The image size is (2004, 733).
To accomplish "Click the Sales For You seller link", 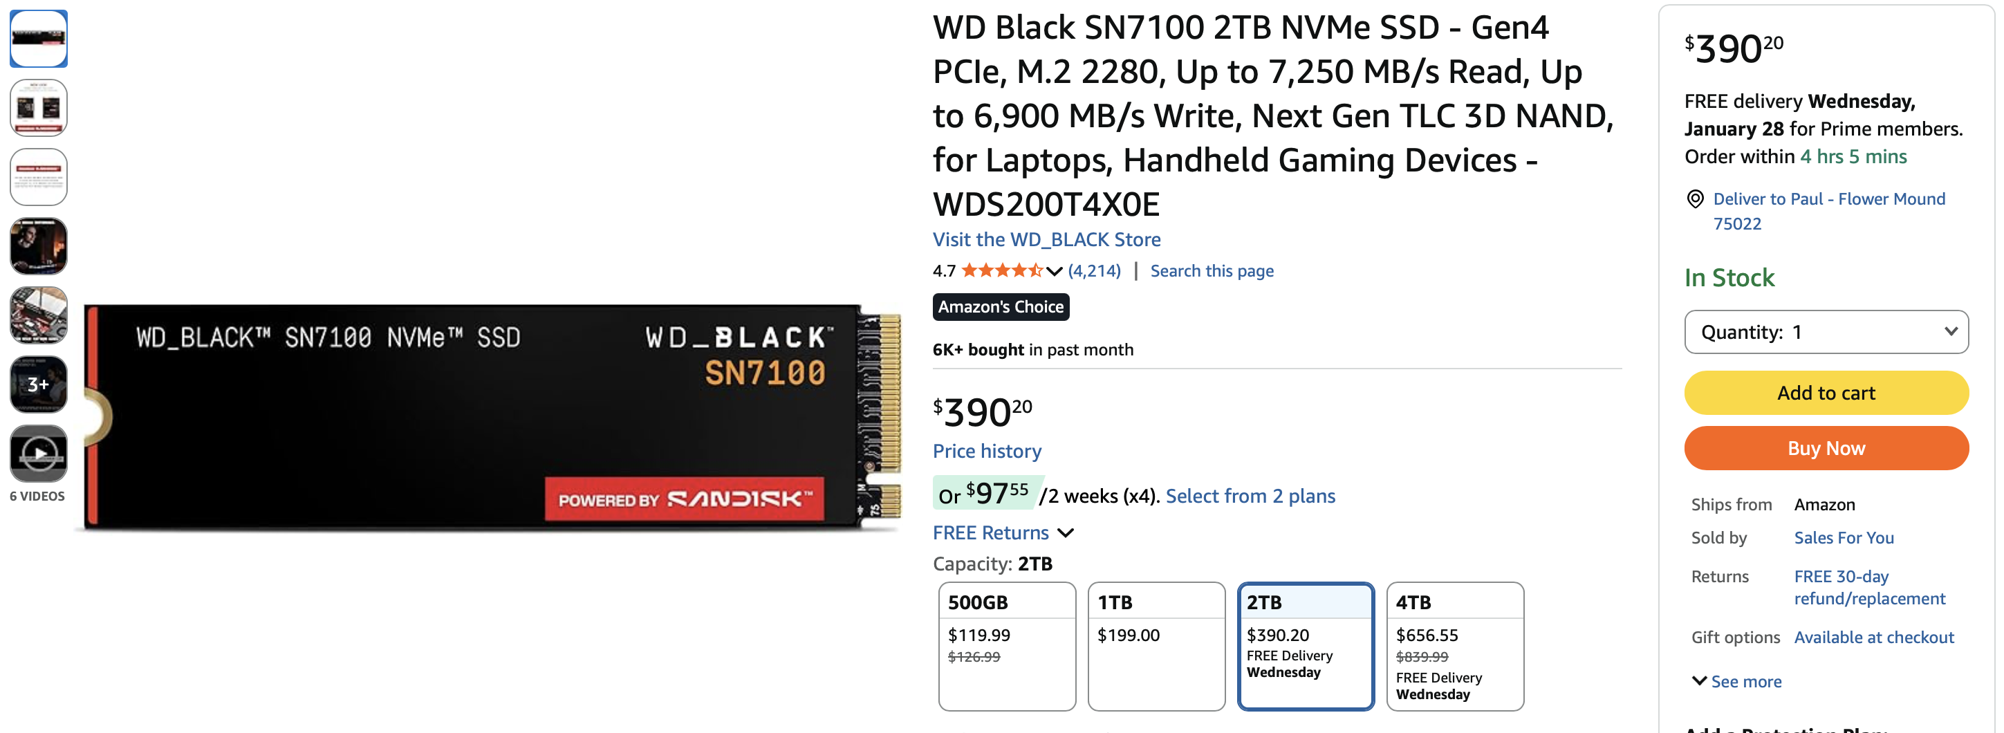I will pyautogui.click(x=1843, y=538).
